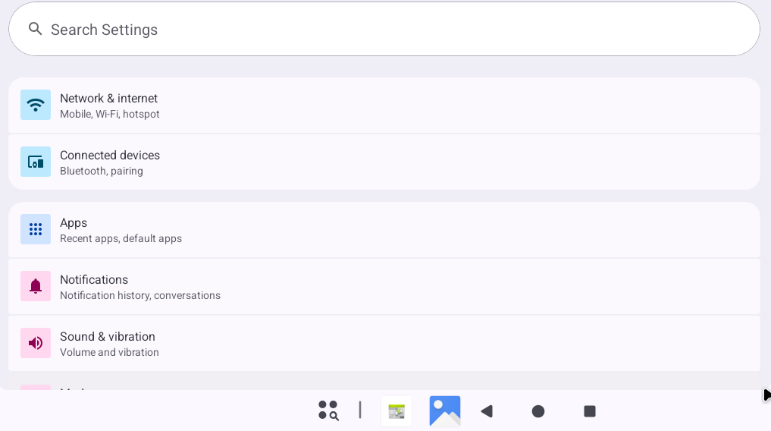
Task: Click the Notifications bell icon
Action: [36, 286]
